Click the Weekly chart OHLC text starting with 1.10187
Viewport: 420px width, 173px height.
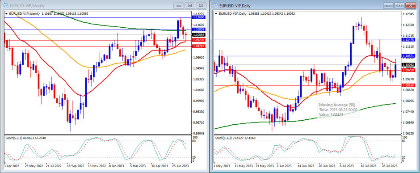click(x=65, y=14)
